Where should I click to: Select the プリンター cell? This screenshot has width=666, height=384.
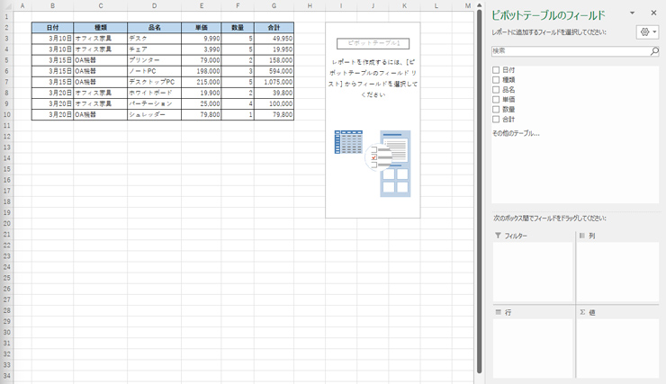click(154, 60)
